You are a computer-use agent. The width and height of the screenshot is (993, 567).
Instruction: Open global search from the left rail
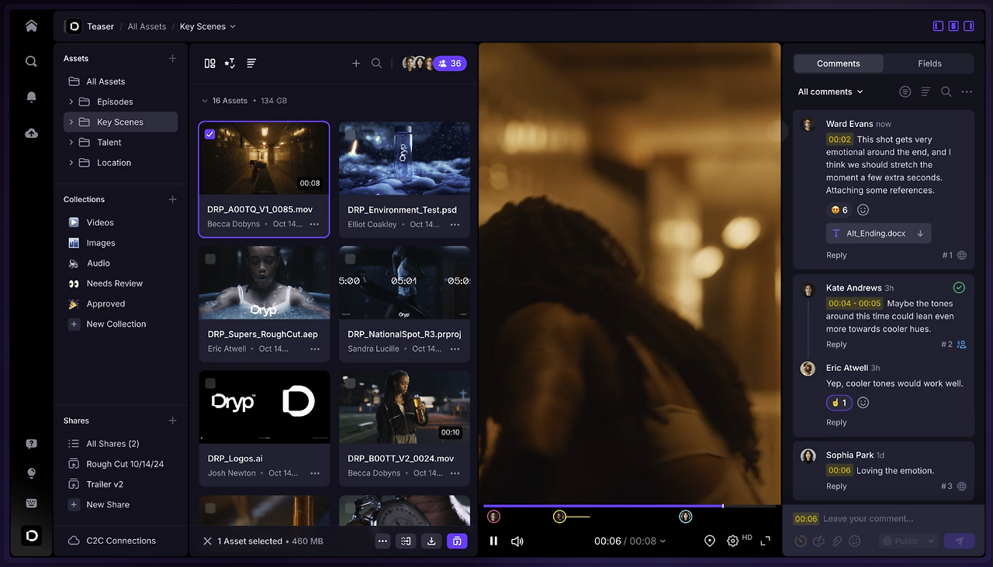[x=31, y=61]
